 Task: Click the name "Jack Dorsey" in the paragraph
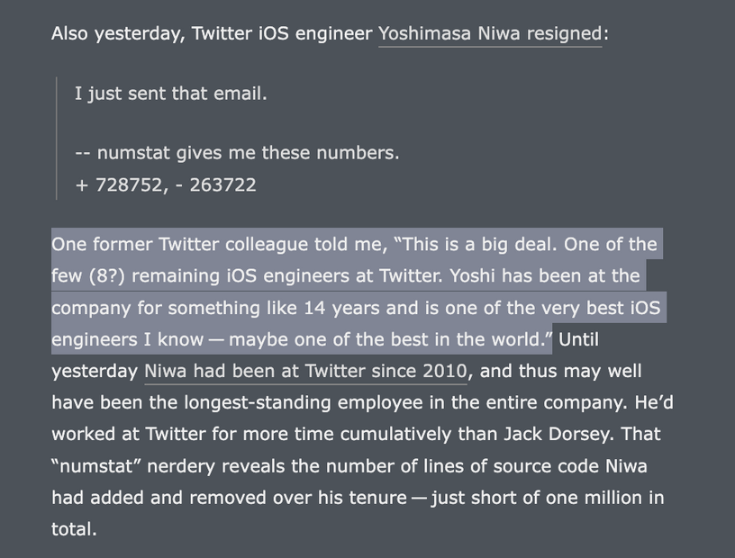coord(558,434)
